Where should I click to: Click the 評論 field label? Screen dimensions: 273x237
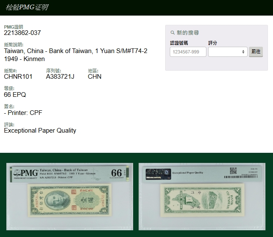click(9, 125)
